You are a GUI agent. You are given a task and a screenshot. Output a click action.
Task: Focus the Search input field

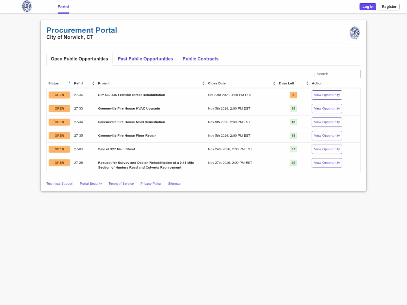pyautogui.click(x=337, y=74)
